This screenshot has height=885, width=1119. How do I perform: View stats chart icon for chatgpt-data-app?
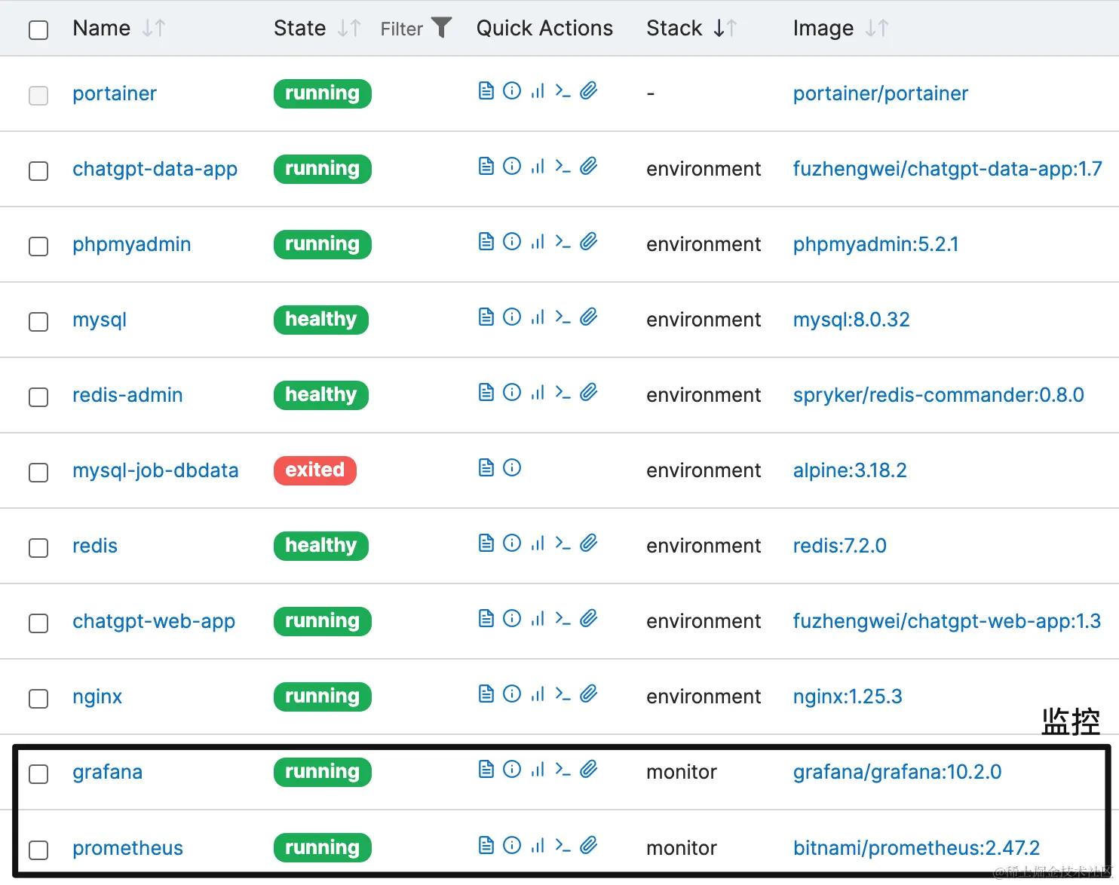pos(538,167)
